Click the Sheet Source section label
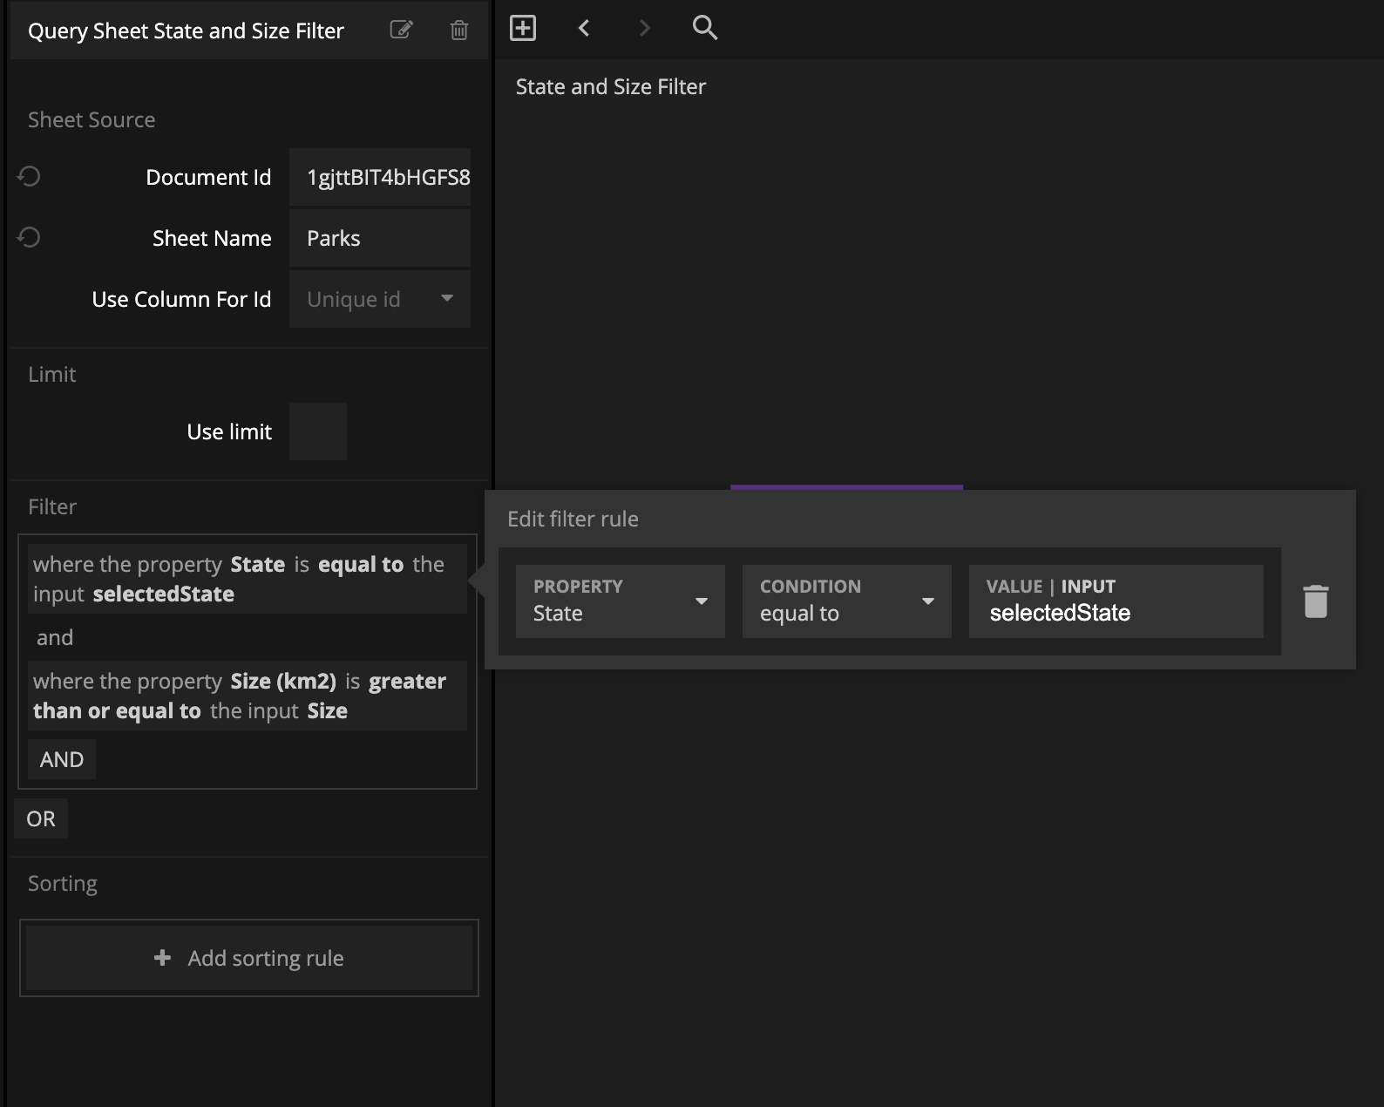 (92, 119)
